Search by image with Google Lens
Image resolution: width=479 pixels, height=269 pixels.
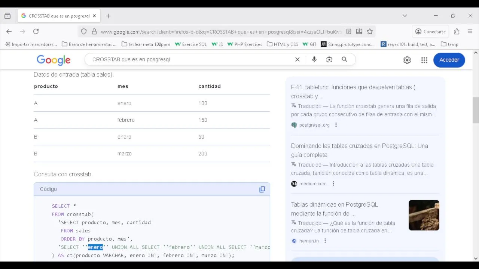click(329, 59)
